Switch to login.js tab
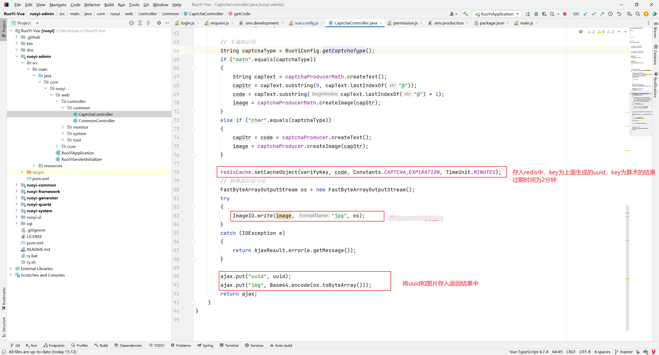This screenshot has width=659, height=355. coord(187,23)
